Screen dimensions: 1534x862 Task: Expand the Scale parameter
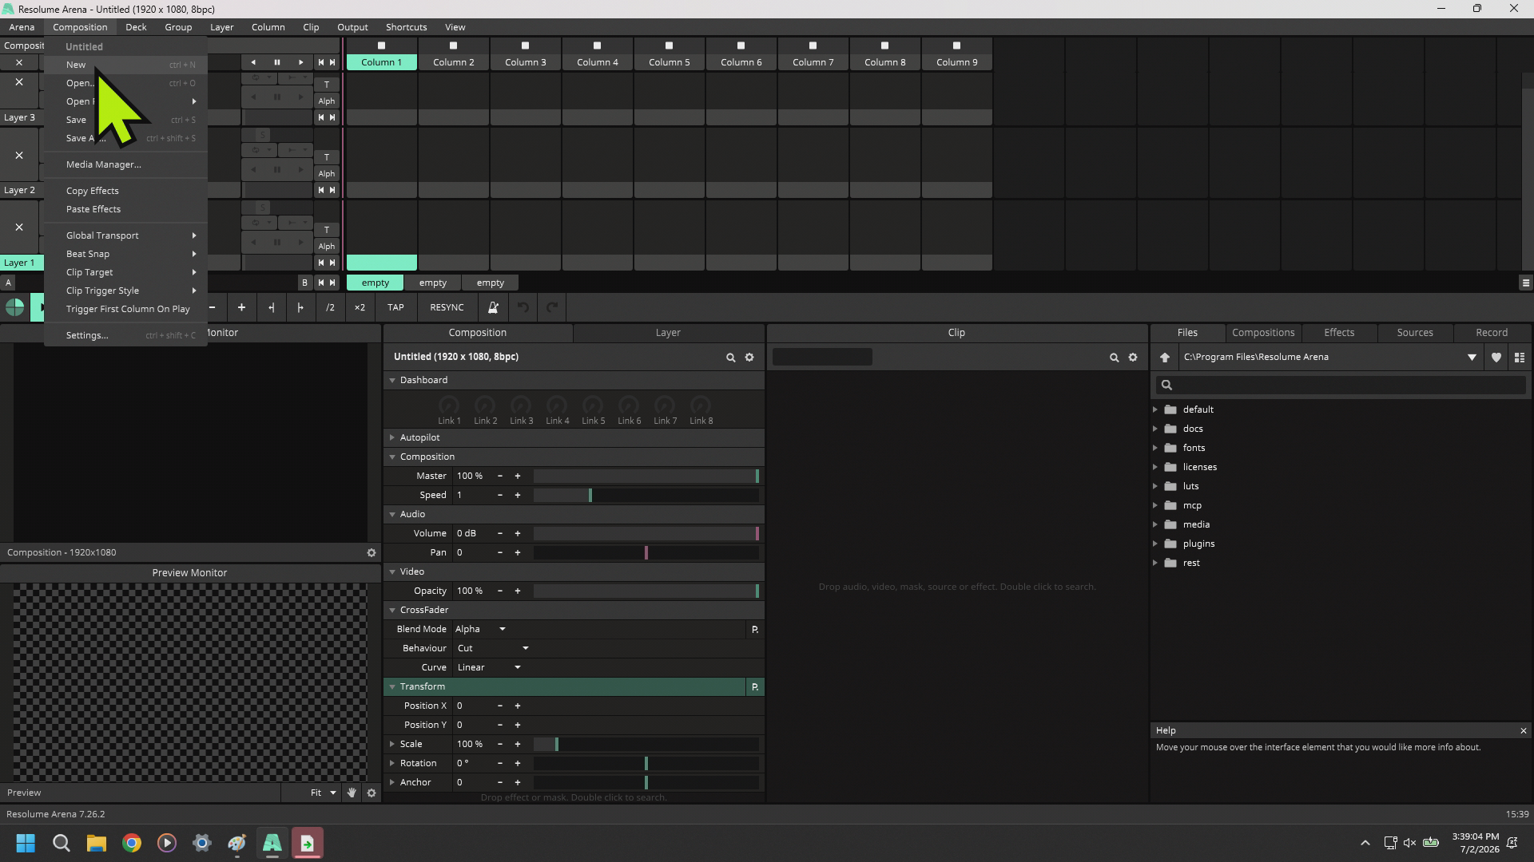click(392, 744)
